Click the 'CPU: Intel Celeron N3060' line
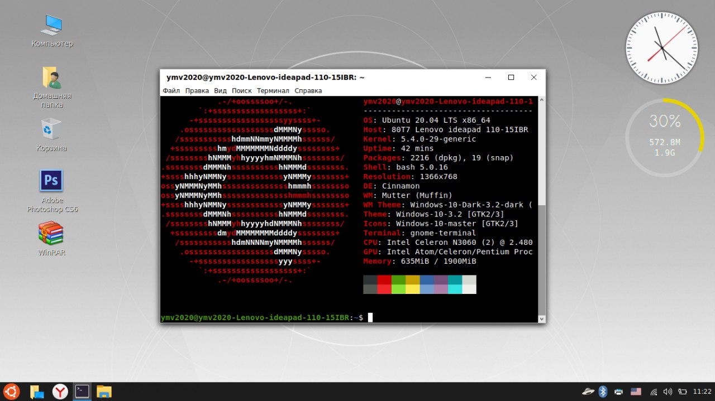The width and height of the screenshot is (715, 401). pyautogui.click(x=448, y=243)
